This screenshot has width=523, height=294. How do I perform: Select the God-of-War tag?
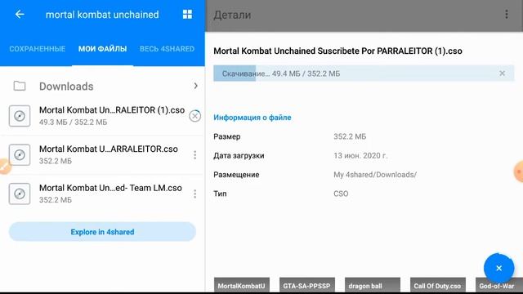pyautogui.click(x=499, y=286)
